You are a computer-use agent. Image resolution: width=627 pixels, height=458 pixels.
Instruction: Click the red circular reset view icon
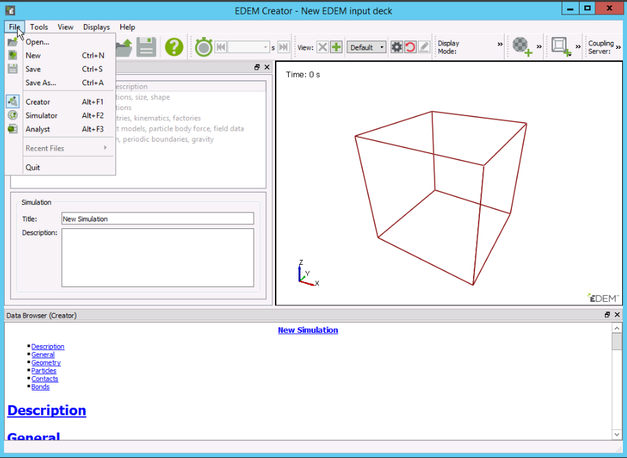[410, 47]
